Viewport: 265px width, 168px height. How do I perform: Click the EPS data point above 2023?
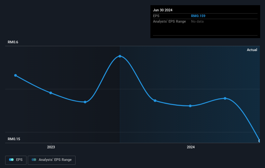pos(51,93)
